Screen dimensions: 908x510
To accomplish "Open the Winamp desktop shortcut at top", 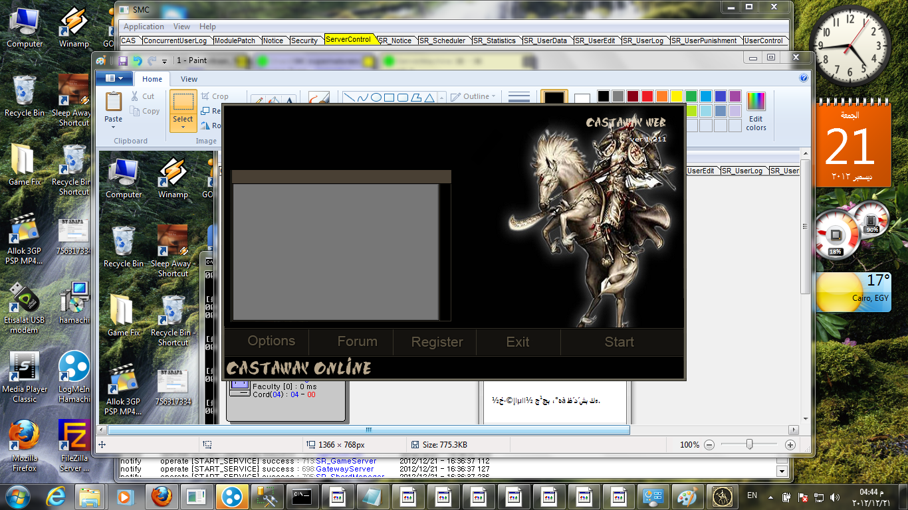I will 74,28.
